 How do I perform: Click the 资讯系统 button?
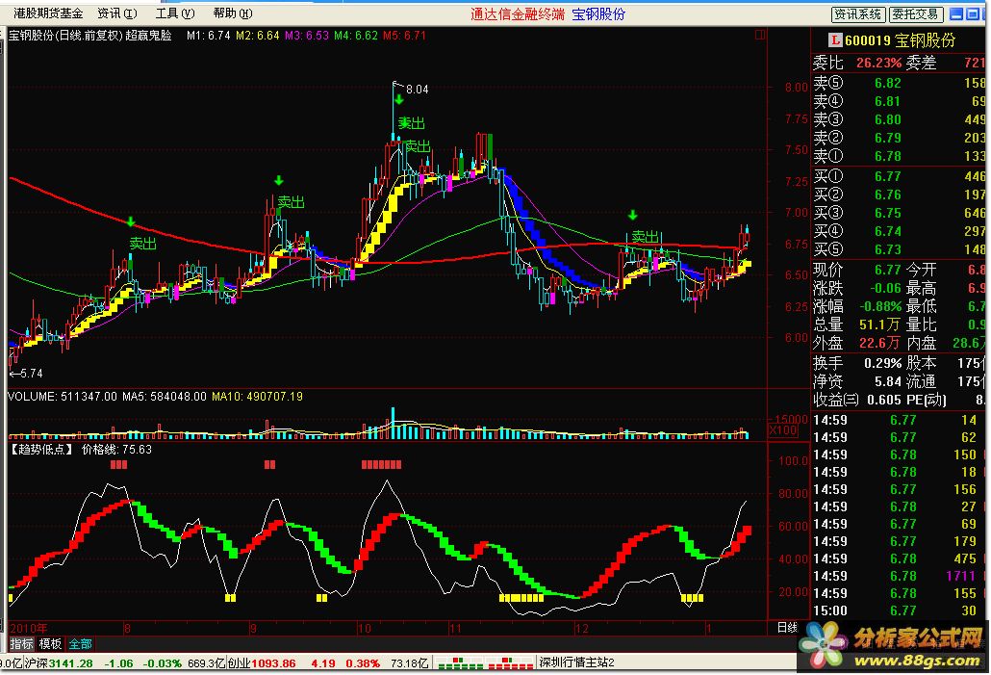pos(857,13)
